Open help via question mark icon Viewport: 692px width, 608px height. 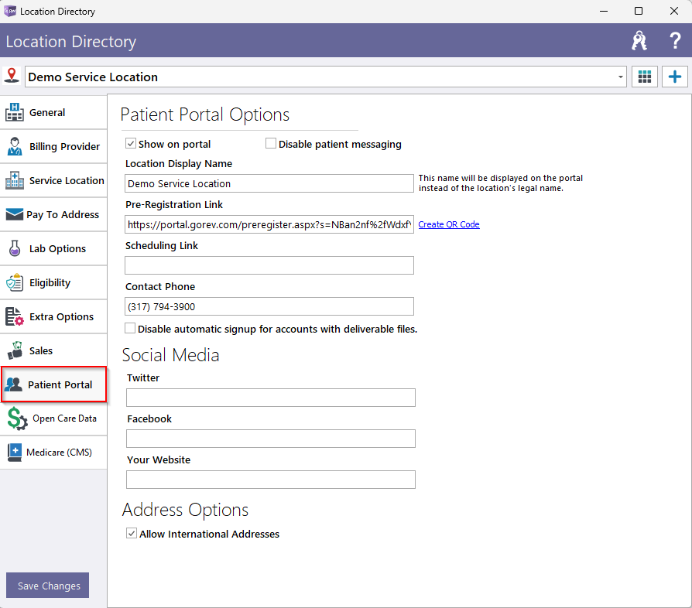point(675,40)
